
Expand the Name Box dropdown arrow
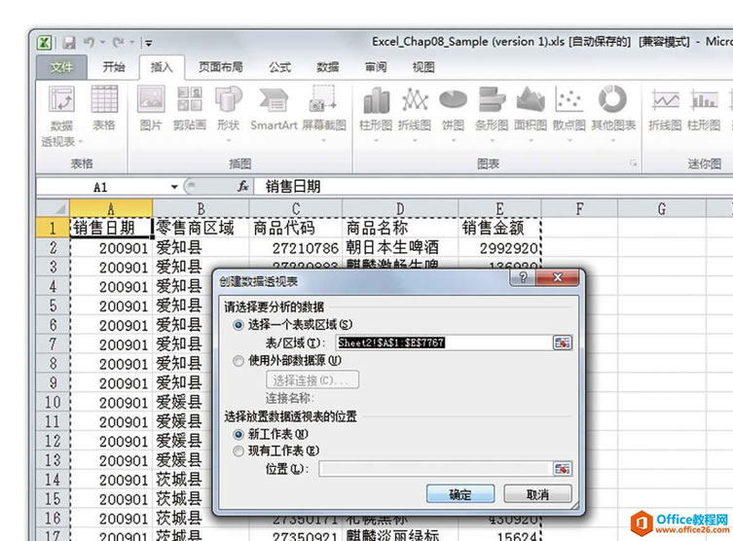pos(174,187)
